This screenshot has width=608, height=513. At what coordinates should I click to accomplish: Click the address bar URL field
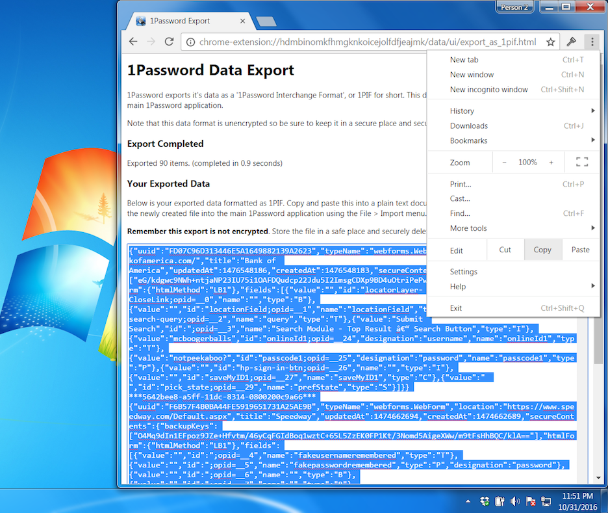368,42
